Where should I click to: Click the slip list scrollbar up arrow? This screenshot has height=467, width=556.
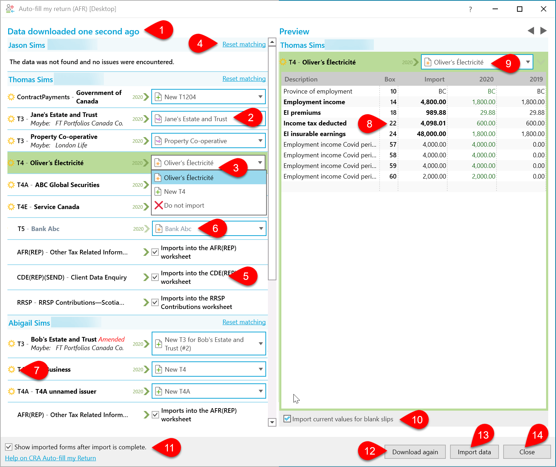click(272, 42)
